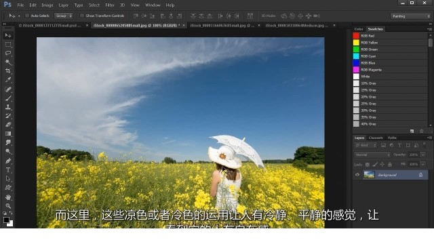The image size is (434, 244).
Task: Select the Rectangular Marquee tool
Action: [x=8, y=44]
